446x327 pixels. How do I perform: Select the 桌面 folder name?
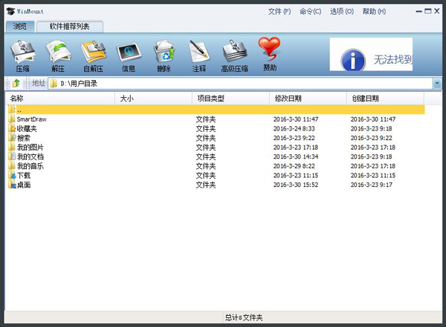pyautogui.click(x=23, y=185)
